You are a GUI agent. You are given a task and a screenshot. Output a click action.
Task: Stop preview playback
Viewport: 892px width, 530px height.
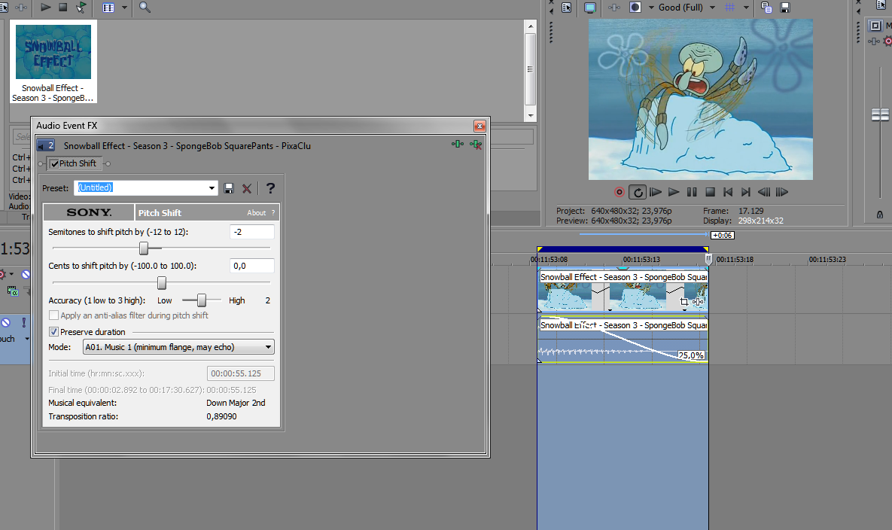tap(710, 192)
